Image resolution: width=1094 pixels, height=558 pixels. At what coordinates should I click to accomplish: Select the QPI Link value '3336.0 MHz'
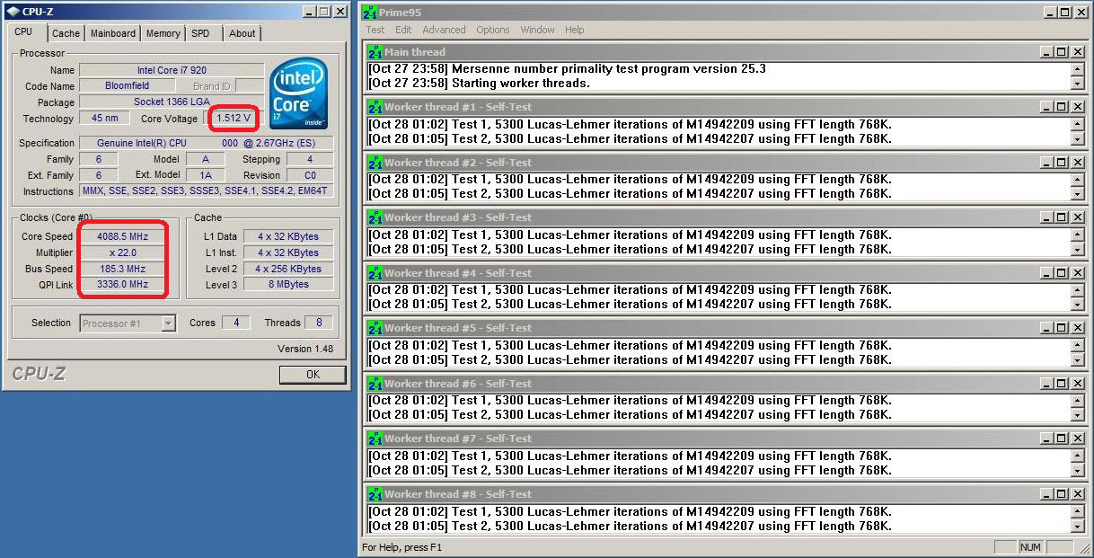click(x=122, y=284)
